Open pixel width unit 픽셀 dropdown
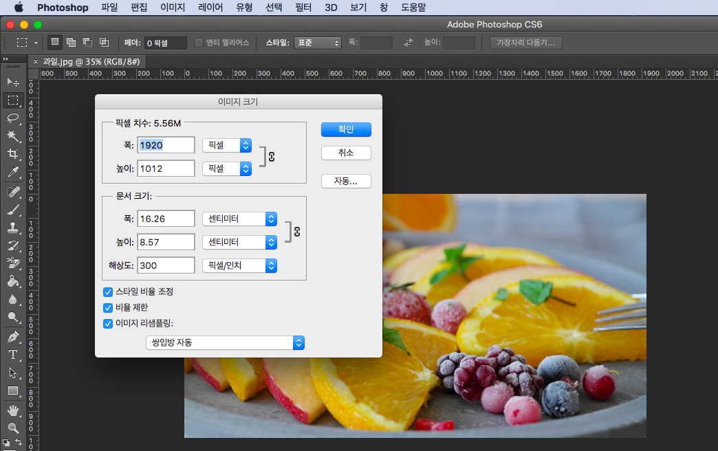Image resolution: width=718 pixels, height=451 pixels. coord(227,145)
